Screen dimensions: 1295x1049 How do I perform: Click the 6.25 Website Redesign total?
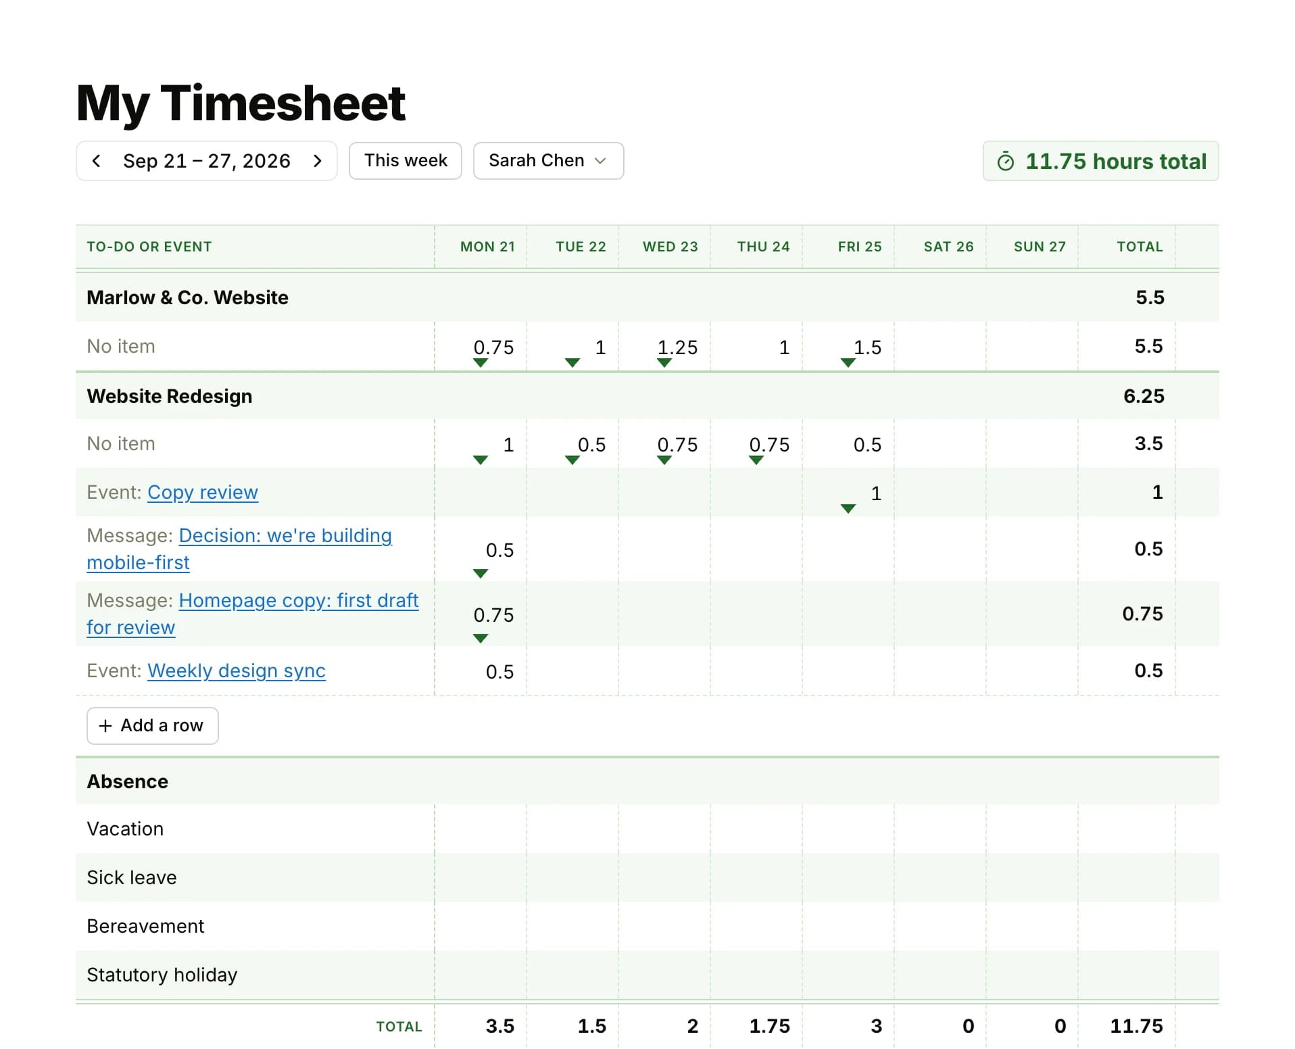click(1144, 396)
